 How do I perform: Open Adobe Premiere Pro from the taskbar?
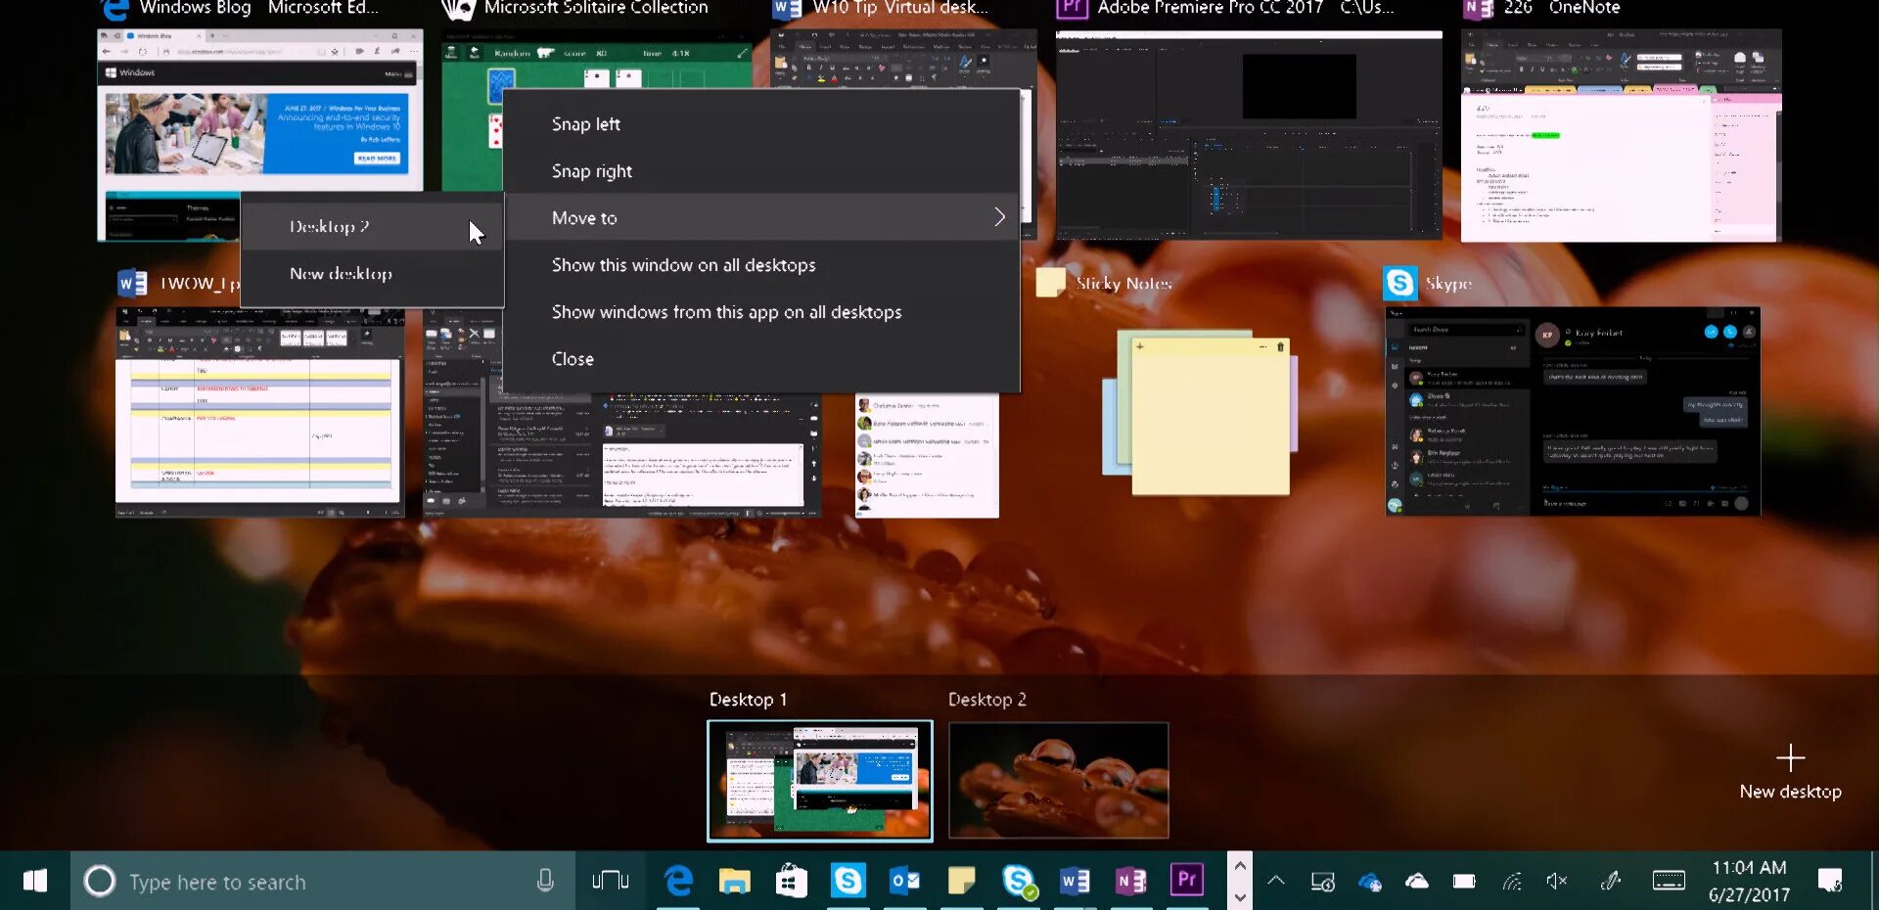(x=1186, y=881)
